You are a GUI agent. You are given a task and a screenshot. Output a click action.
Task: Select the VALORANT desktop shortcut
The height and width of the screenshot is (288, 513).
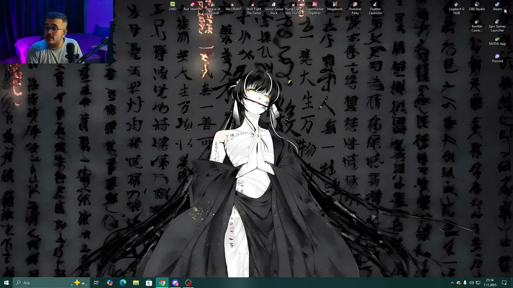click(233, 6)
